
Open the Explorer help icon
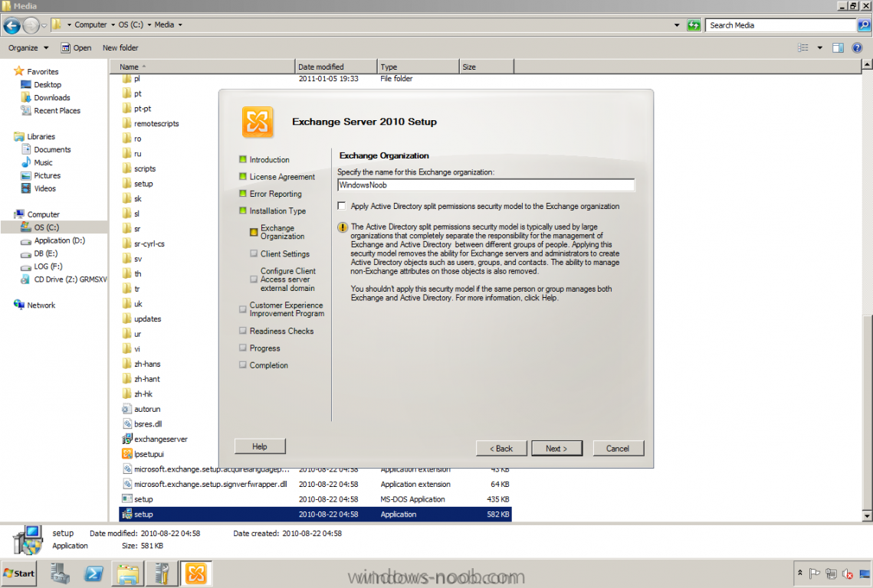click(x=857, y=47)
